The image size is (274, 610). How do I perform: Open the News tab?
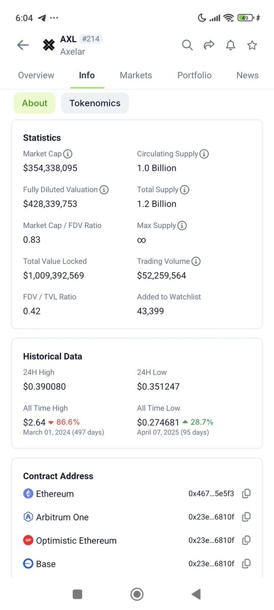click(x=248, y=75)
